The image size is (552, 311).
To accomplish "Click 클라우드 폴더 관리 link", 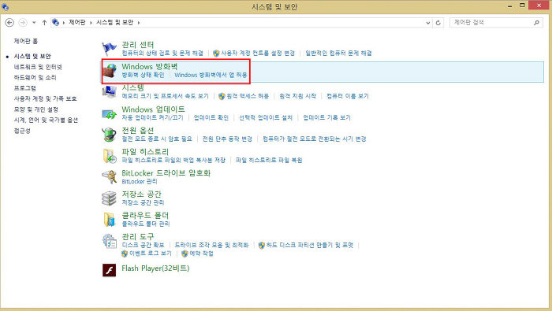I will (146, 224).
